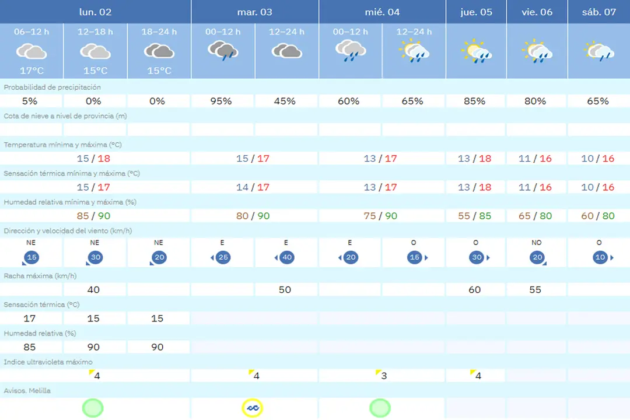Click the cloudy icon for lun. 02 06–12 h
Viewport: 630px width, 420px height.
tap(32, 52)
